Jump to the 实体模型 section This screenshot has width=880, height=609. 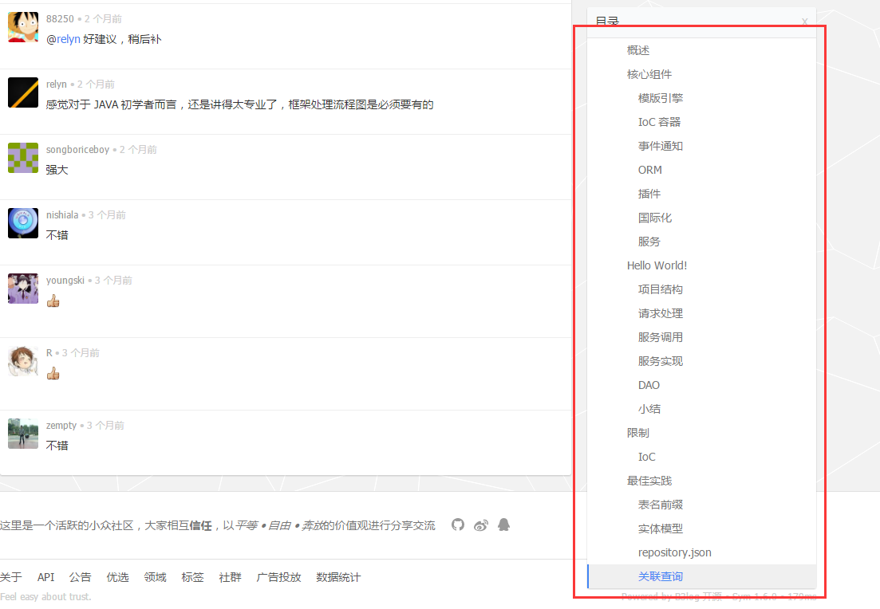[661, 528]
